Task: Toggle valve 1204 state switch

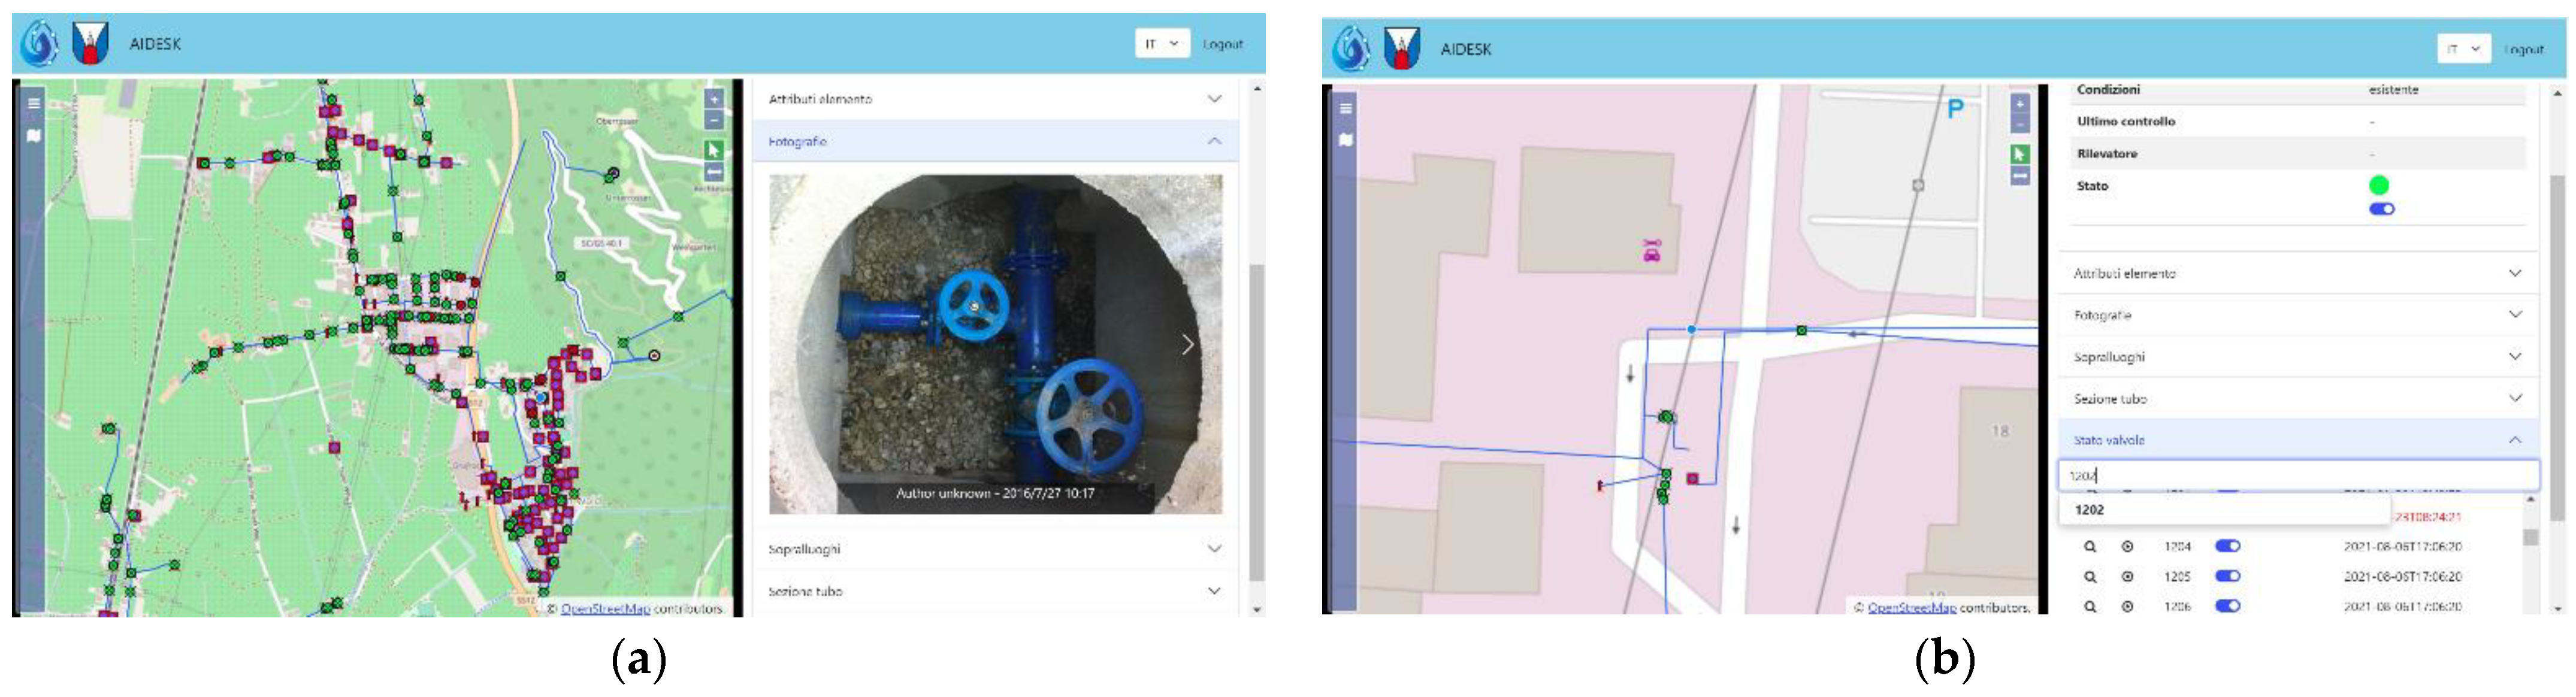Action: coord(2227,546)
